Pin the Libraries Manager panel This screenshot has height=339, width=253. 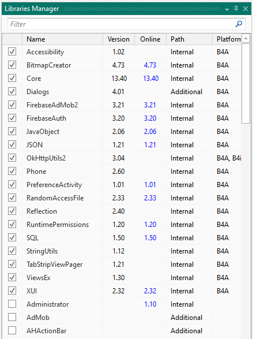click(x=236, y=9)
